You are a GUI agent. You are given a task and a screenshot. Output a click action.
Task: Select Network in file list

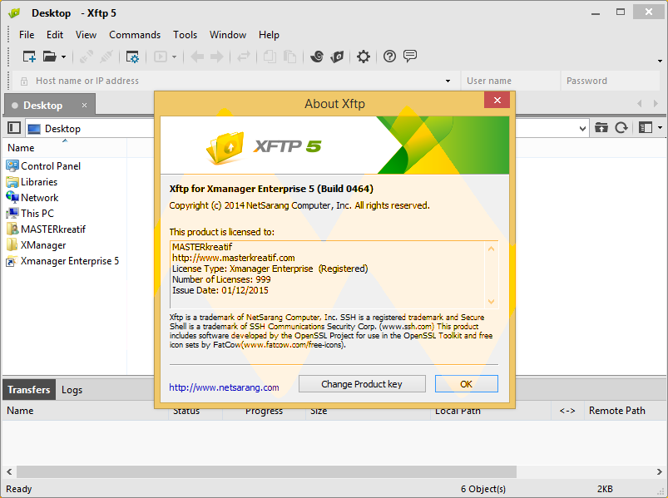pyautogui.click(x=32, y=198)
